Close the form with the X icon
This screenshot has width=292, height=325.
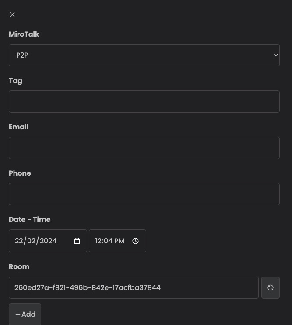pyautogui.click(x=12, y=14)
